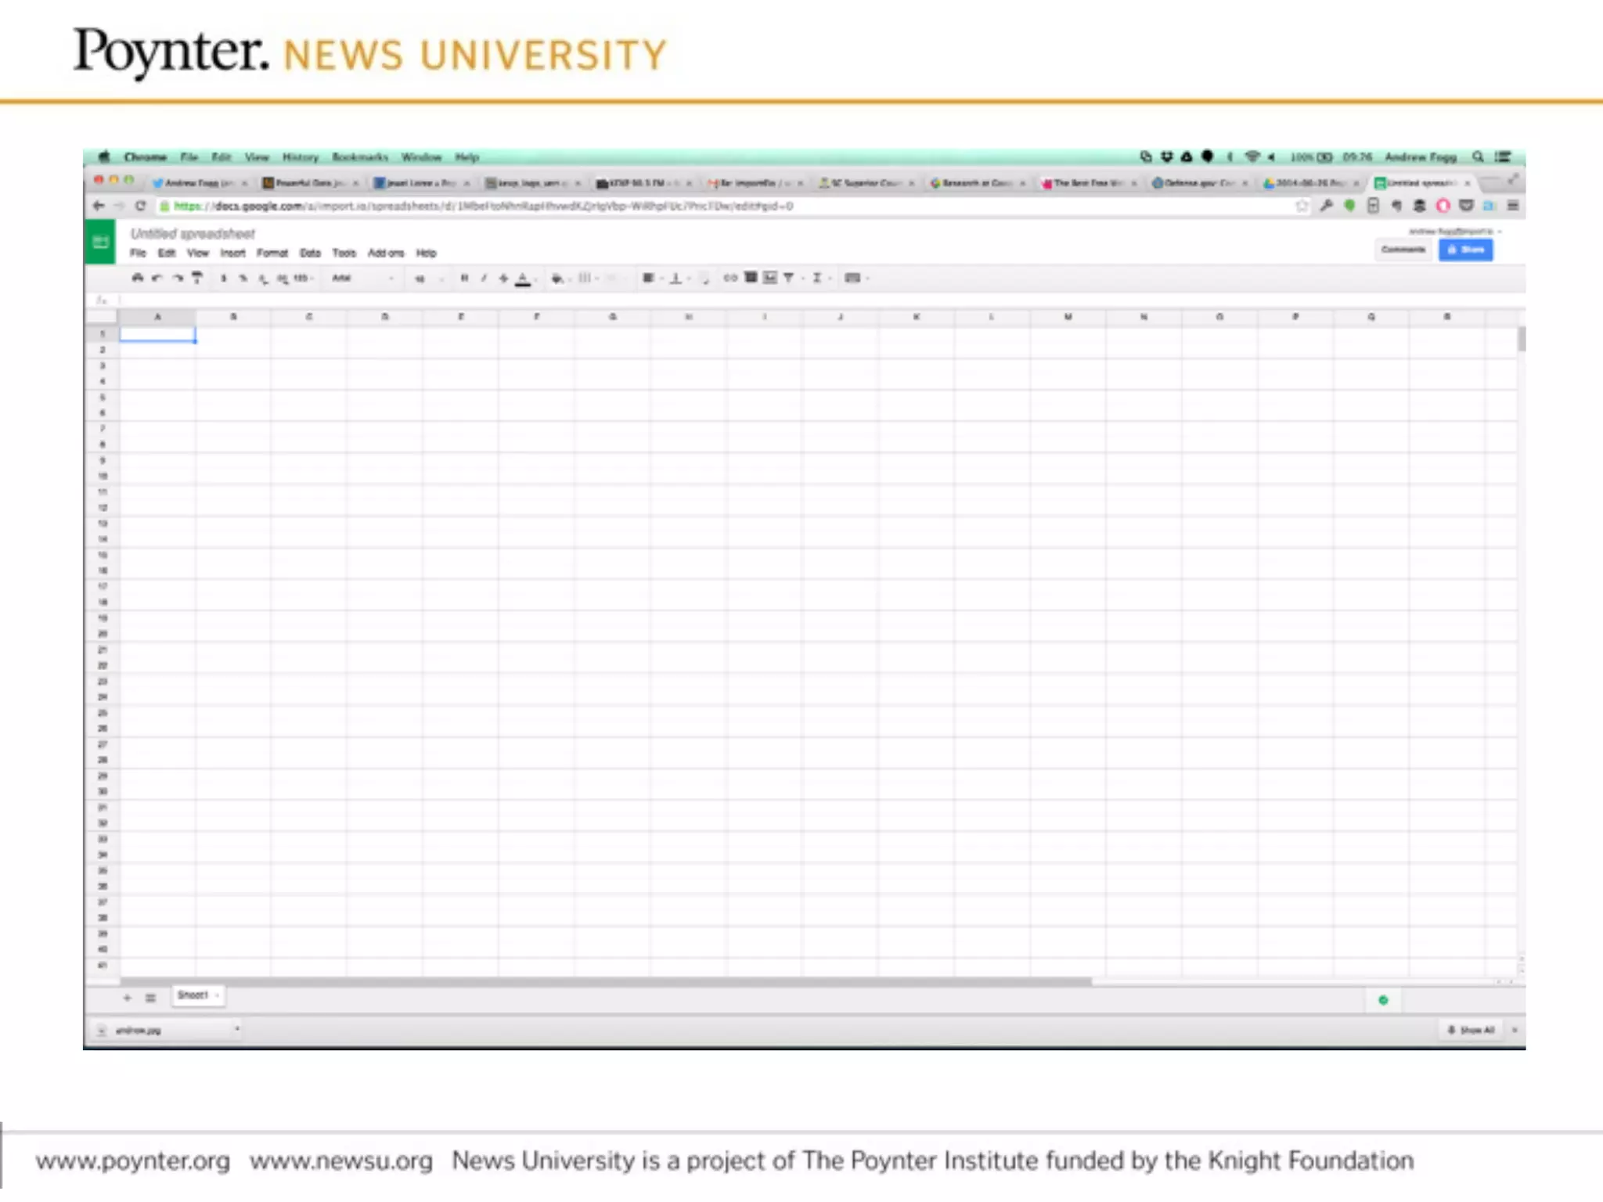Click the print icon in Sheets toolbar
The width and height of the screenshot is (1603, 1202).
138,278
